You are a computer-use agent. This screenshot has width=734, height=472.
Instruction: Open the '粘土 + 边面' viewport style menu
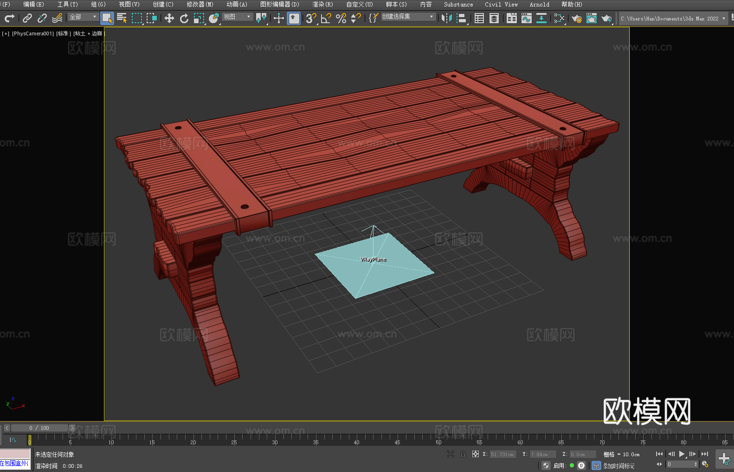89,33
